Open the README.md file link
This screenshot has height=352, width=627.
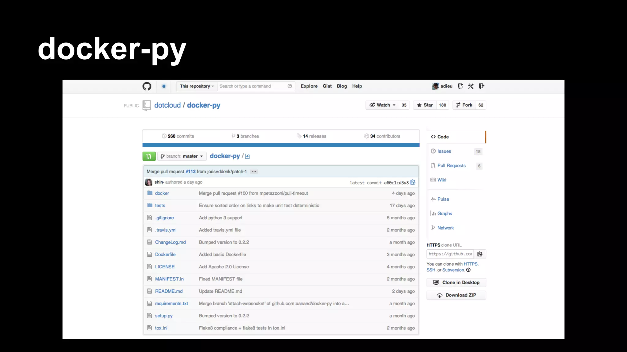[169, 291]
